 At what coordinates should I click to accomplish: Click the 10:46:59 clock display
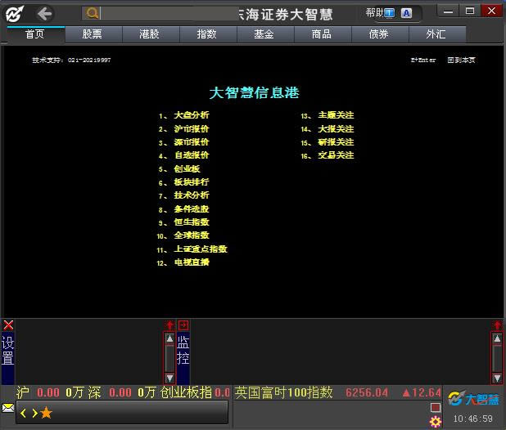(x=472, y=419)
